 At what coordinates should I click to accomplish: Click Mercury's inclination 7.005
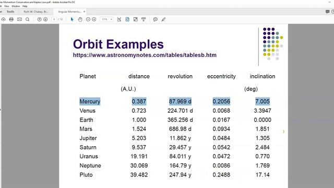pyautogui.click(x=263, y=101)
